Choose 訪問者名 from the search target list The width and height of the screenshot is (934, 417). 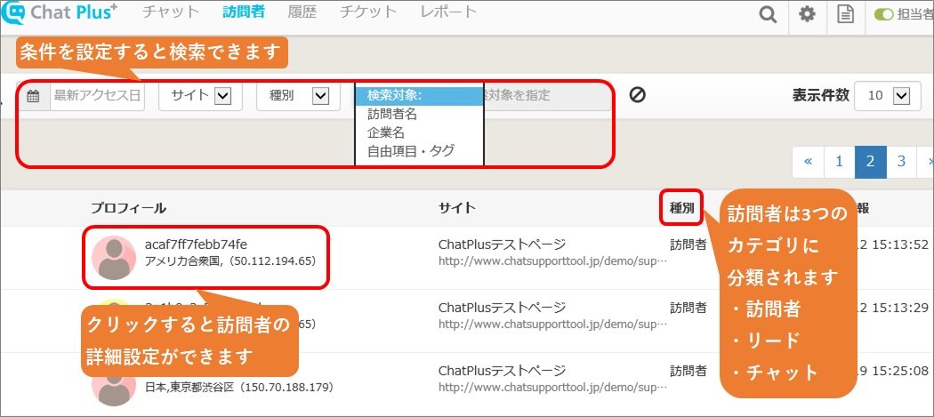point(419,114)
